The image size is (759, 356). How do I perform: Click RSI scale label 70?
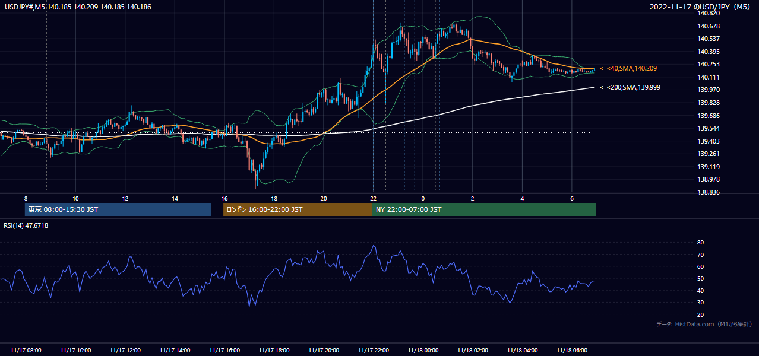(700, 255)
